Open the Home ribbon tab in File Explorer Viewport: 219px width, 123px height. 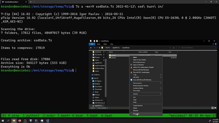99,44
